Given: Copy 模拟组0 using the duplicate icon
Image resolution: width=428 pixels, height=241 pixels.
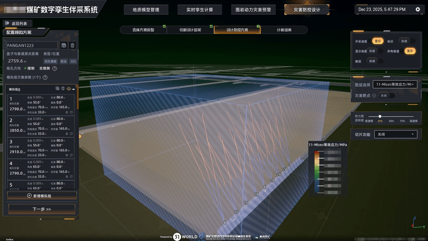Looking at the screenshot, I should [57, 89].
